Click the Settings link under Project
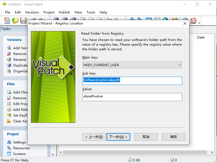This screenshot has width=217, height=163. (x=20, y=142)
